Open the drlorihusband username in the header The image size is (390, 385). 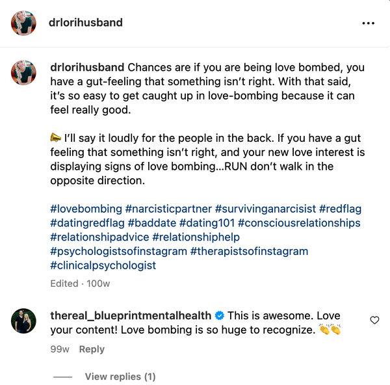(85, 23)
